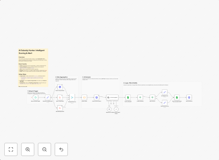Viewport: 219px width, 160px height.
Task: Open the AI Scoring Agent node
Action: [x=112, y=97]
